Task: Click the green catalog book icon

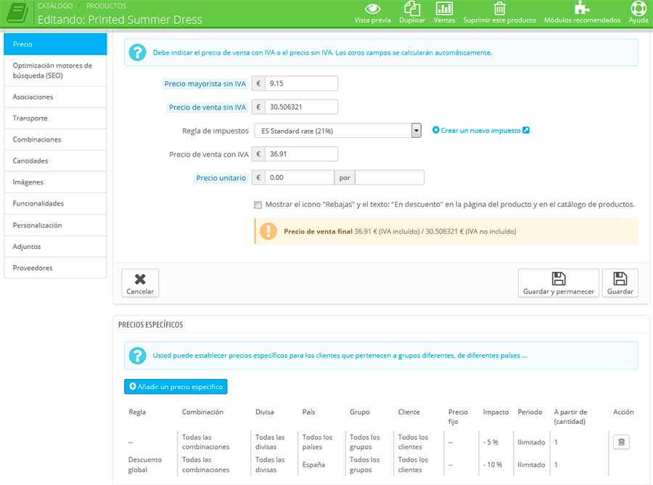Action: 17,12
